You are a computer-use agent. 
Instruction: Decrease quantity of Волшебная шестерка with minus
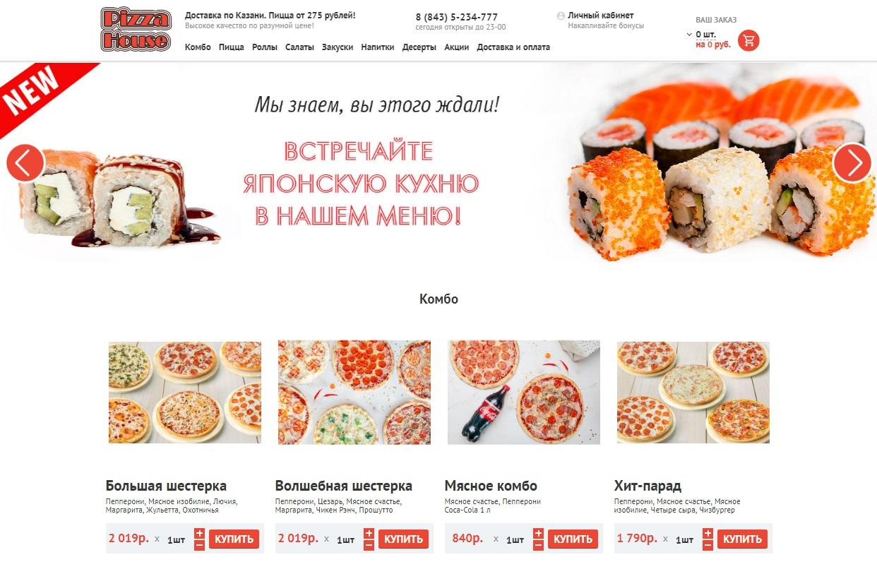coord(369,545)
